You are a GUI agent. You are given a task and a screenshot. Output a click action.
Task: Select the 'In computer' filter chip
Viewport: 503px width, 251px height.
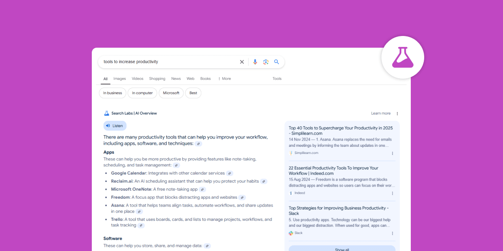143,93
